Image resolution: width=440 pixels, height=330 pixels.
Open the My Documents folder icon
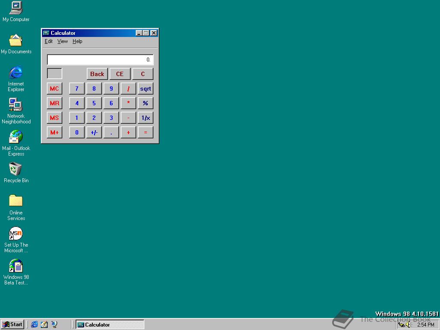click(x=16, y=44)
